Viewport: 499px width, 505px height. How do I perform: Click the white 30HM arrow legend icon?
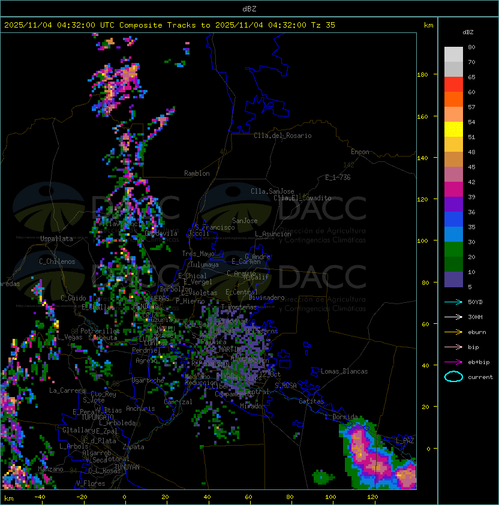click(x=453, y=317)
